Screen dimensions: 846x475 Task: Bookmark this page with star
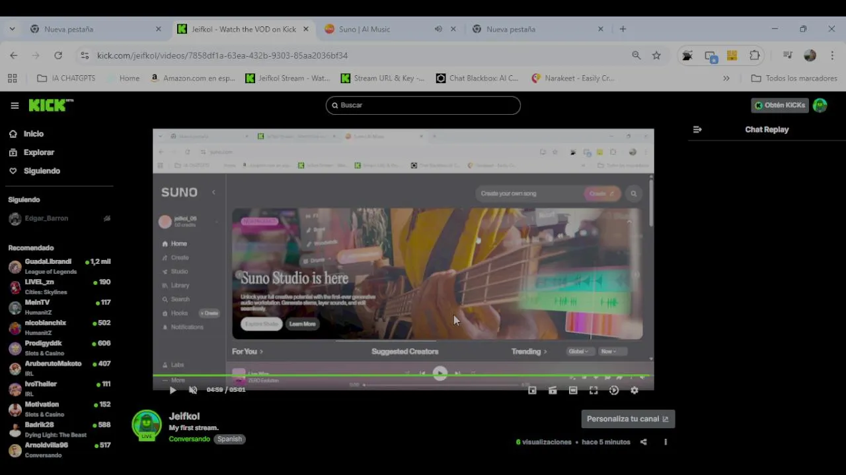(656, 55)
